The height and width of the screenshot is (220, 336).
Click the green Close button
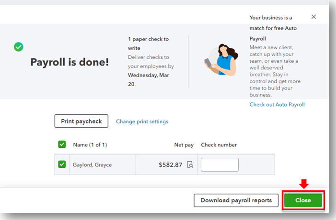pyautogui.click(x=303, y=200)
